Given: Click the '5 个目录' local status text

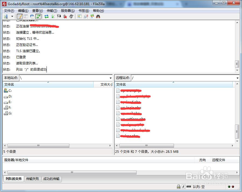Looking at the screenshot, I should [10, 152].
